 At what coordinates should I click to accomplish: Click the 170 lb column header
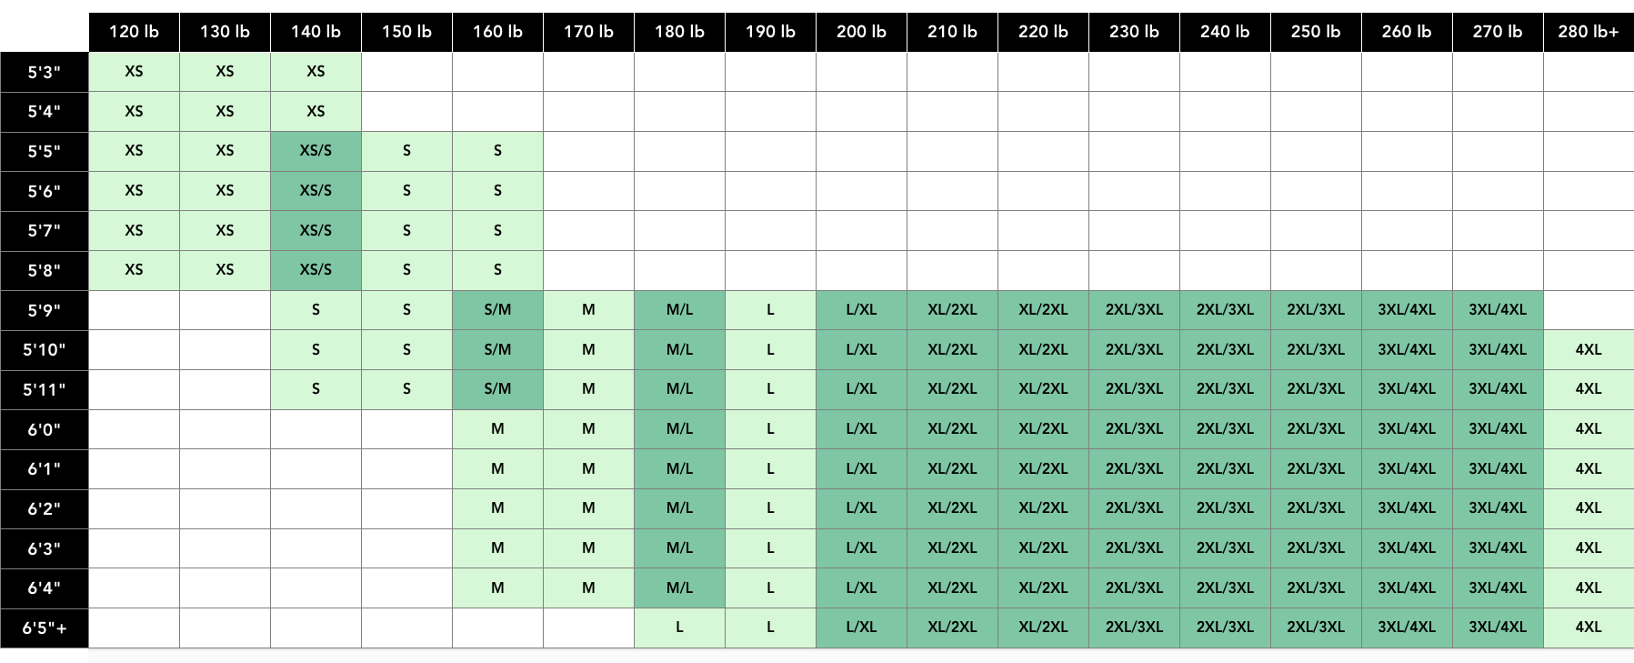click(x=588, y=32)
